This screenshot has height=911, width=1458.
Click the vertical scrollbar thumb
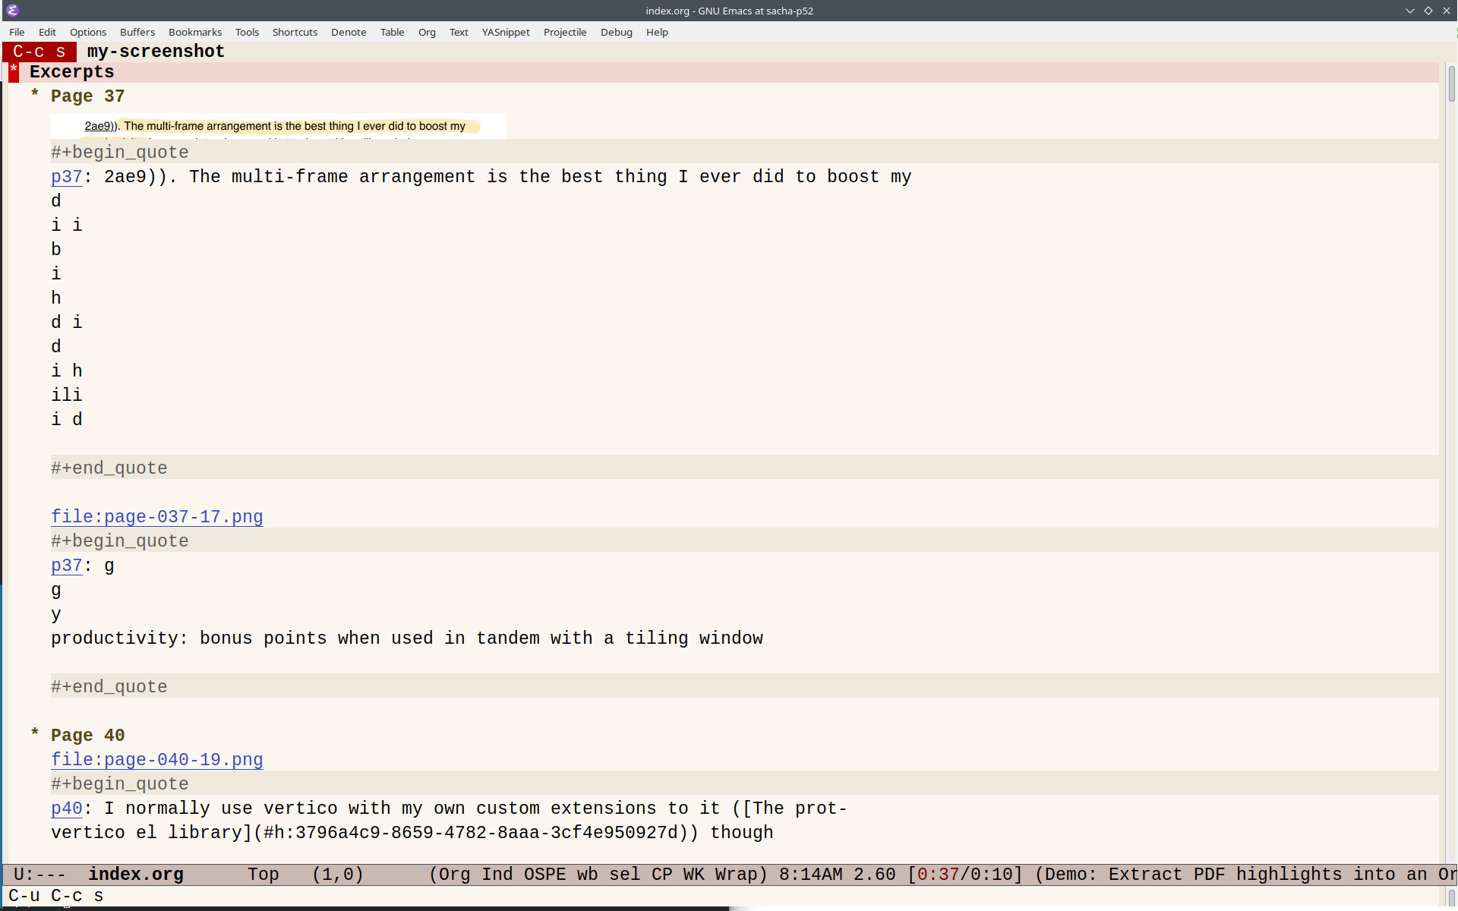[x=1451, y=84]
